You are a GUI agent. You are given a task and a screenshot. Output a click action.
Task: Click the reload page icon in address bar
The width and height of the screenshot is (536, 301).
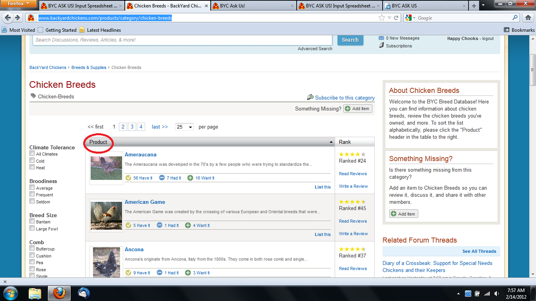point(396,18)
